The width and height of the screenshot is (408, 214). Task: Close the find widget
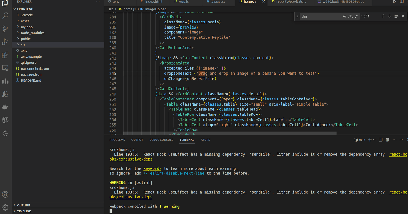point(403,16)
